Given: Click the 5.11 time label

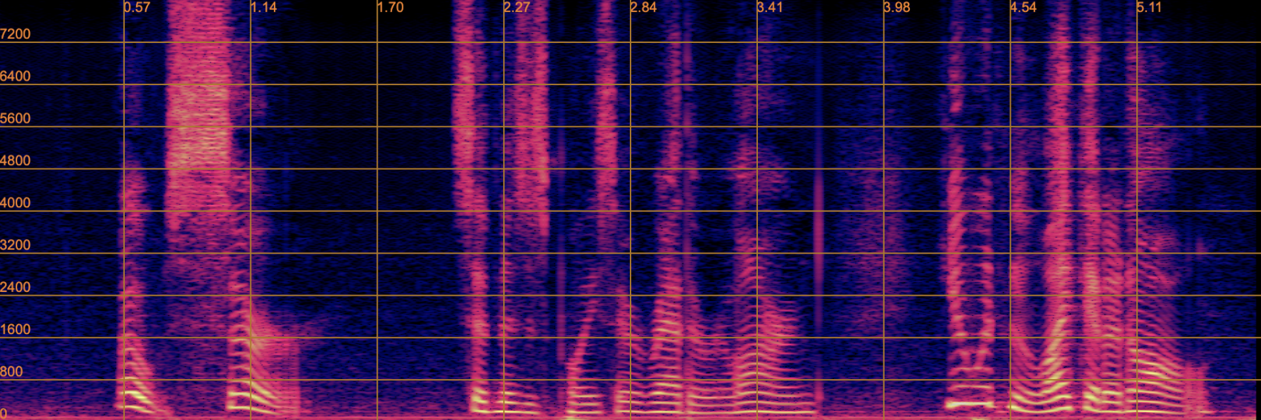Looking at the screenshot, I should [1149, 7].
